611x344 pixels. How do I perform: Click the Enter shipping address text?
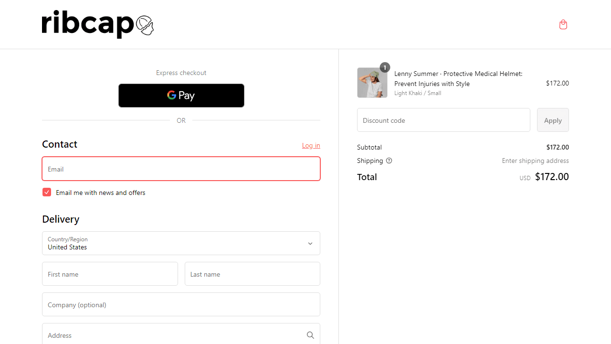535,161
